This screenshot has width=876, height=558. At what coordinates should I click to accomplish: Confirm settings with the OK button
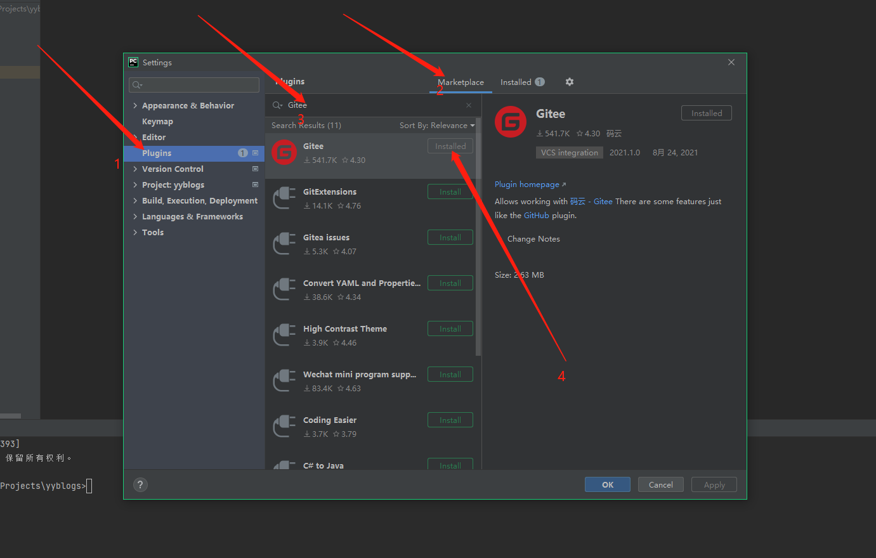point(607,484)
